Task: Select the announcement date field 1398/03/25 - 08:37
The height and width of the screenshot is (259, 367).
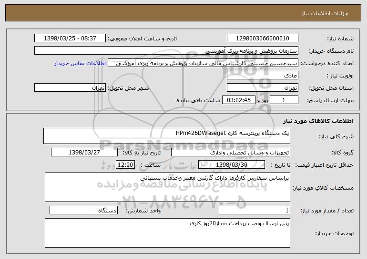Action: point(70,38)
